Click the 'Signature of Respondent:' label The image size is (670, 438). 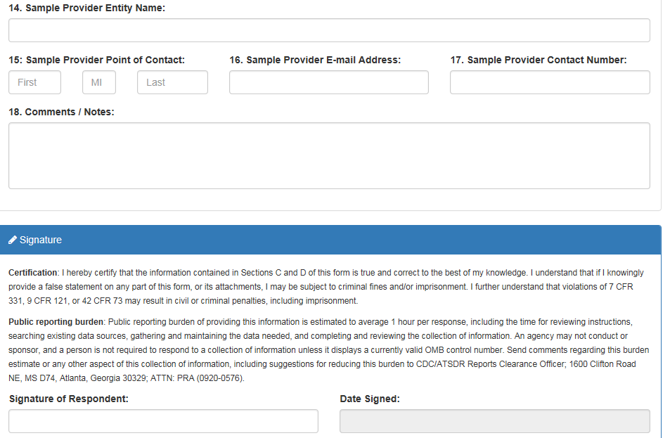tap(68, 399)
